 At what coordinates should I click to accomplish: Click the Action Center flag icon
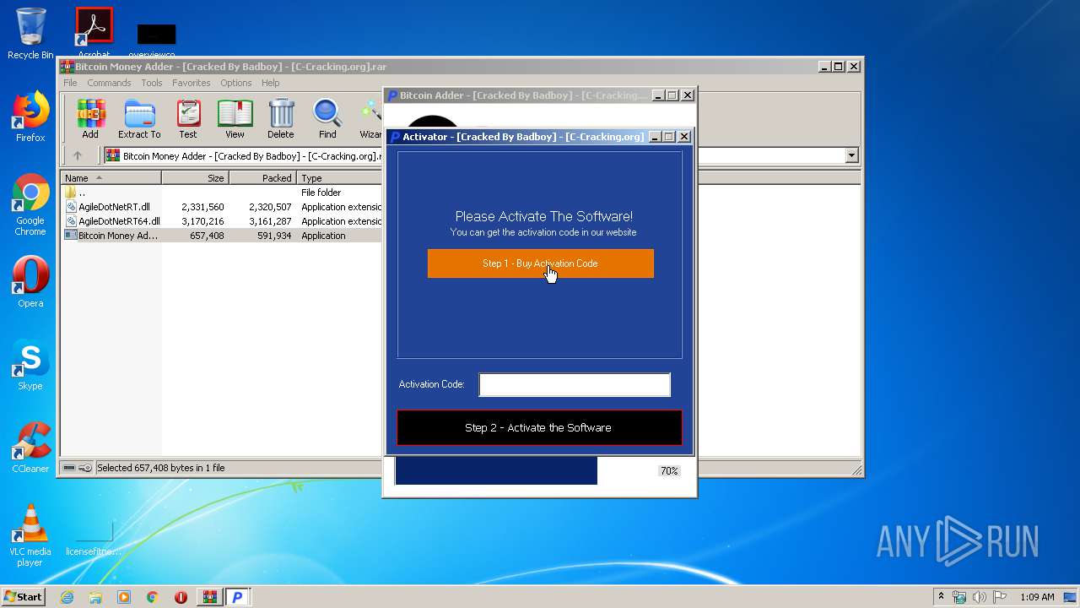[x=1000, y=597]
